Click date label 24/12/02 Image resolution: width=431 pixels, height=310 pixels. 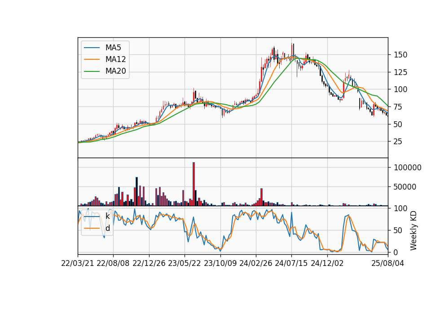point(327,263)
